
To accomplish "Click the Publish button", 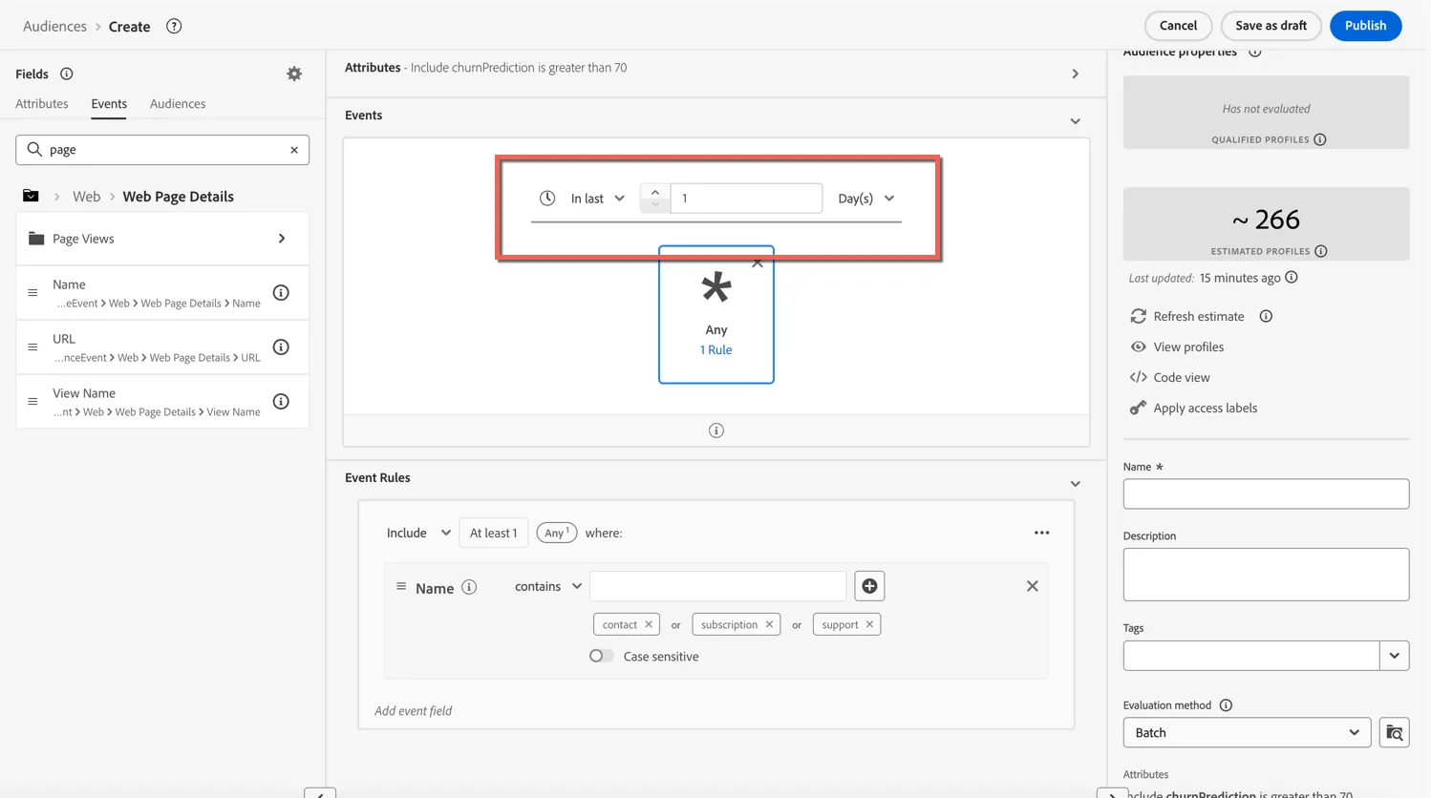I will [x=1365, y=26].
